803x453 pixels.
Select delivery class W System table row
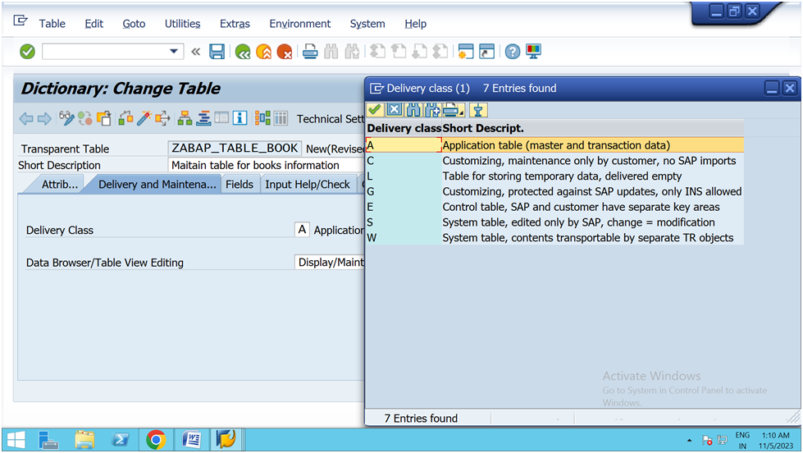(554, 238)
